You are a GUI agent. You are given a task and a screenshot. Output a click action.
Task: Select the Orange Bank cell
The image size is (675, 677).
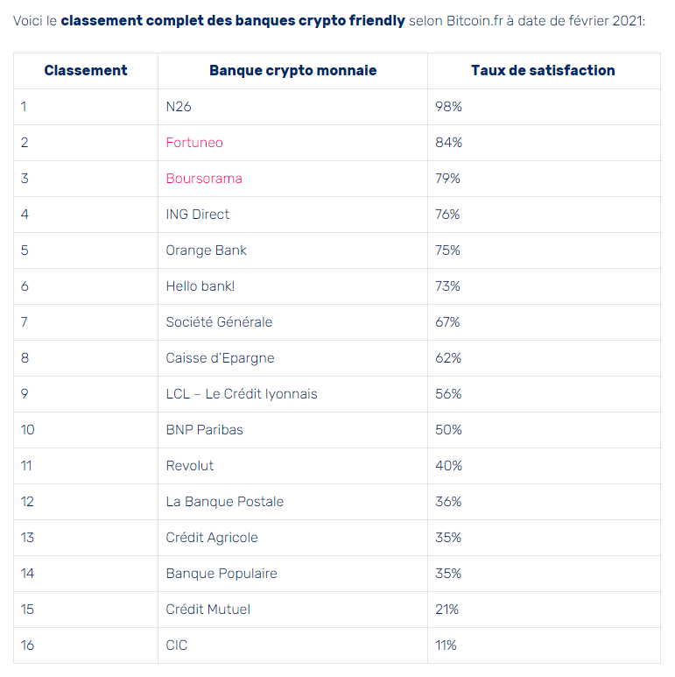tap(206, 250)
